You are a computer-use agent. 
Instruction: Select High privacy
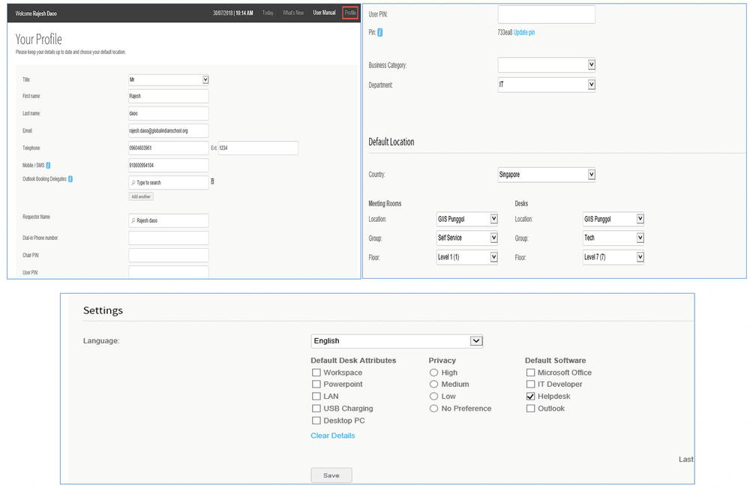click(x=433, y=373)
